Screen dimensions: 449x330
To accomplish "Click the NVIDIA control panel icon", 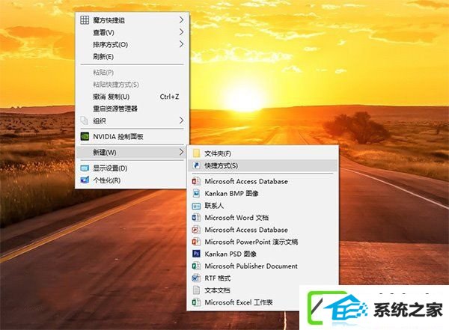I will pyautogui.click(x=85, y=136).
